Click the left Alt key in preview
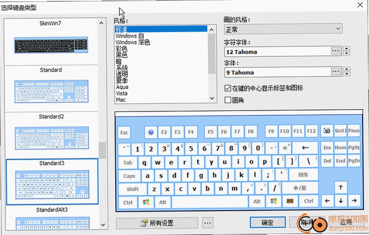369x235 pixels. (x=163, y=202)
